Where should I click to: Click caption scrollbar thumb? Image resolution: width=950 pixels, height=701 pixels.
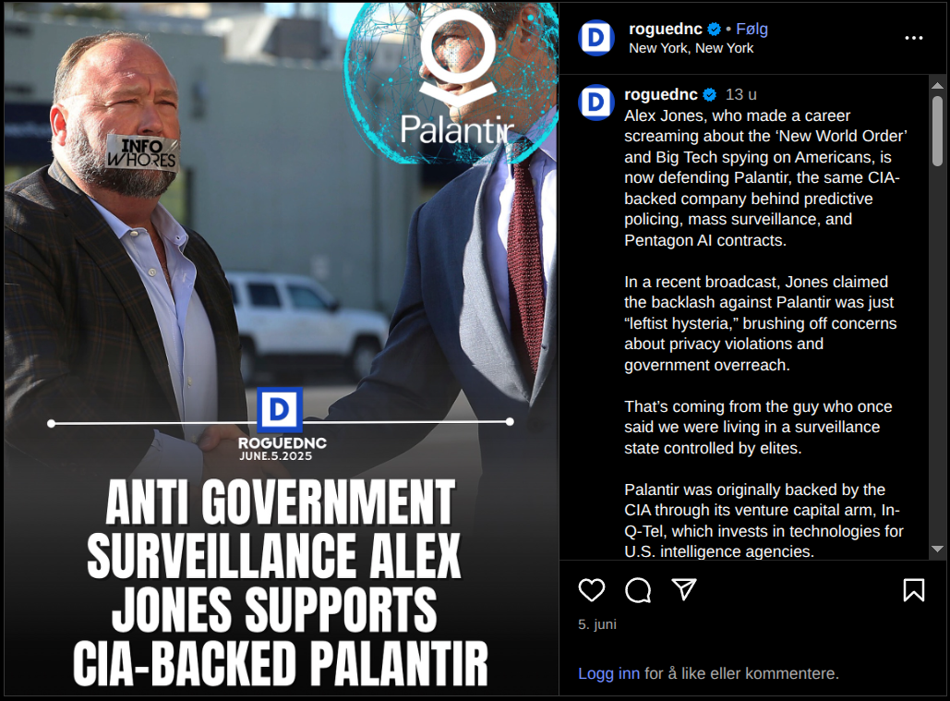pyautogui.click(x=937, y=130)
